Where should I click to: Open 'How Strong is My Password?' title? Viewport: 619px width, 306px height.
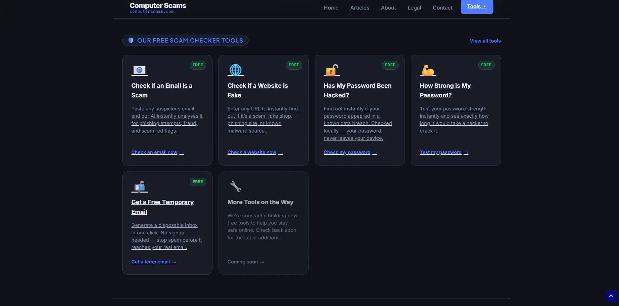445,90
